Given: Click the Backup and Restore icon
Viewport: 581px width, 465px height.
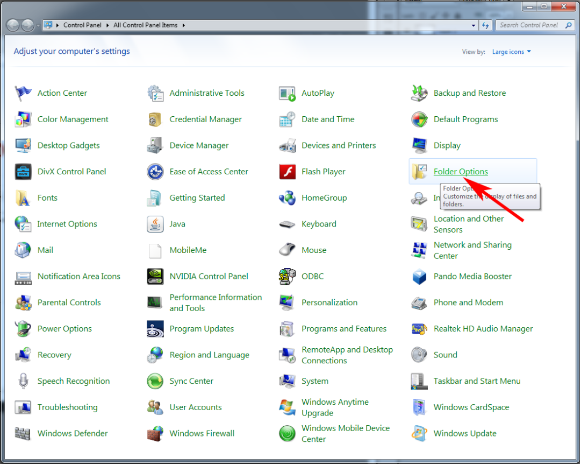Looking at the screenshot, I should (x=419, y=93).
